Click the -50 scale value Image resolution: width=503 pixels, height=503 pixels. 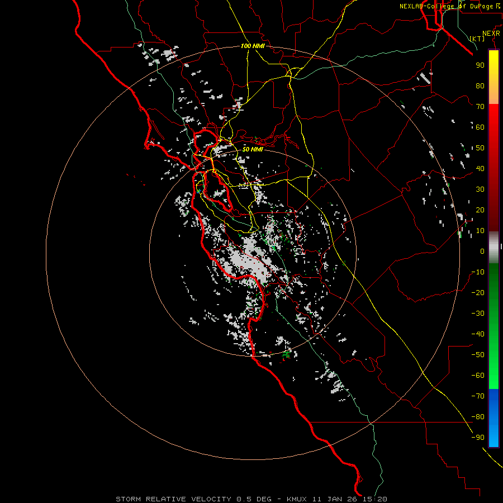click(478, 355)
